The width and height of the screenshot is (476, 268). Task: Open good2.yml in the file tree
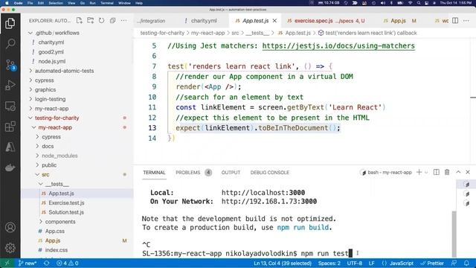pyautogui.click(x=77, y=52)
